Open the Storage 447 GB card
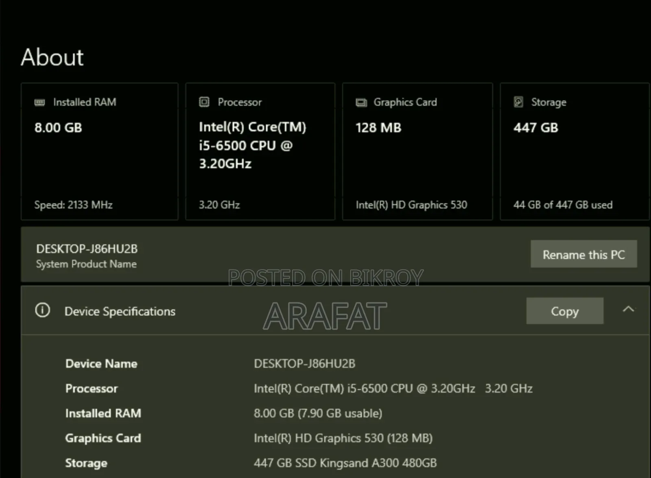The width and height of the screenshot is (651, 478). pos(575,152)
